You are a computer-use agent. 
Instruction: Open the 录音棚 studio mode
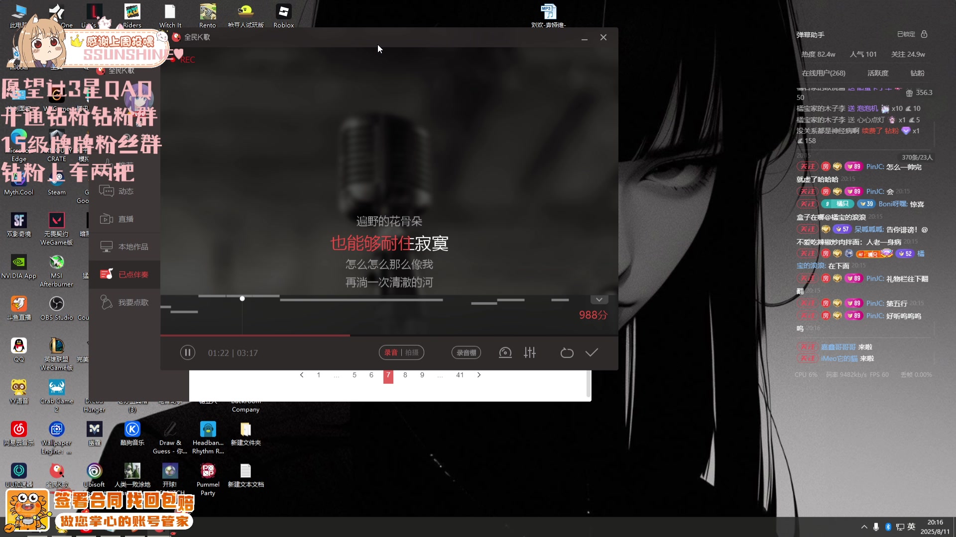point(466,353)
